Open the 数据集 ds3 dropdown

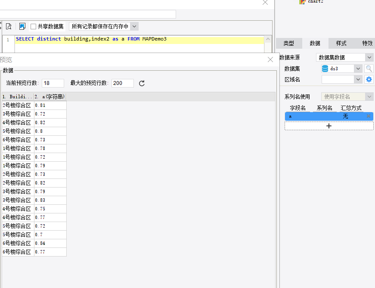[x=341, y=69]
